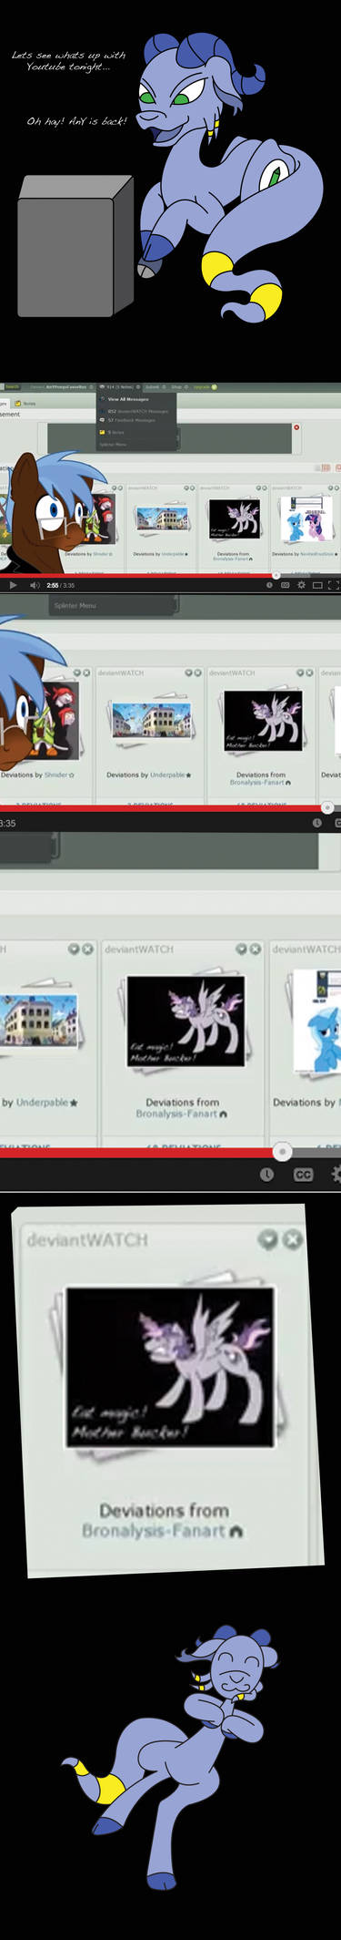Remove Bronalysis card via X, third zoom panel

pos(256,949)
